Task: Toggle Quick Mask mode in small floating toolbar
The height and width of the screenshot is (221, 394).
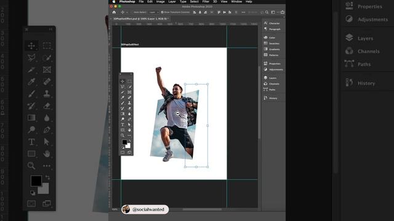Action: click(x=123, y=152)
